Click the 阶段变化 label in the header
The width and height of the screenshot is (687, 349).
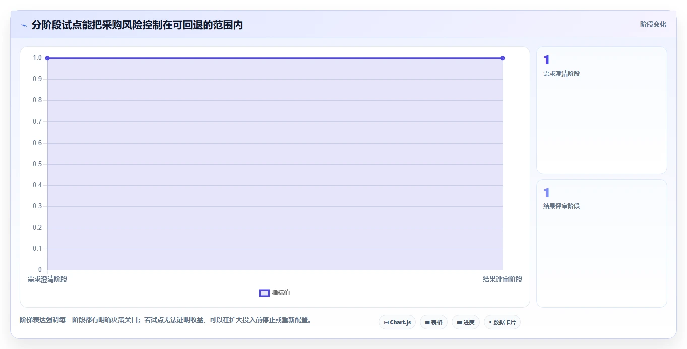653,24
